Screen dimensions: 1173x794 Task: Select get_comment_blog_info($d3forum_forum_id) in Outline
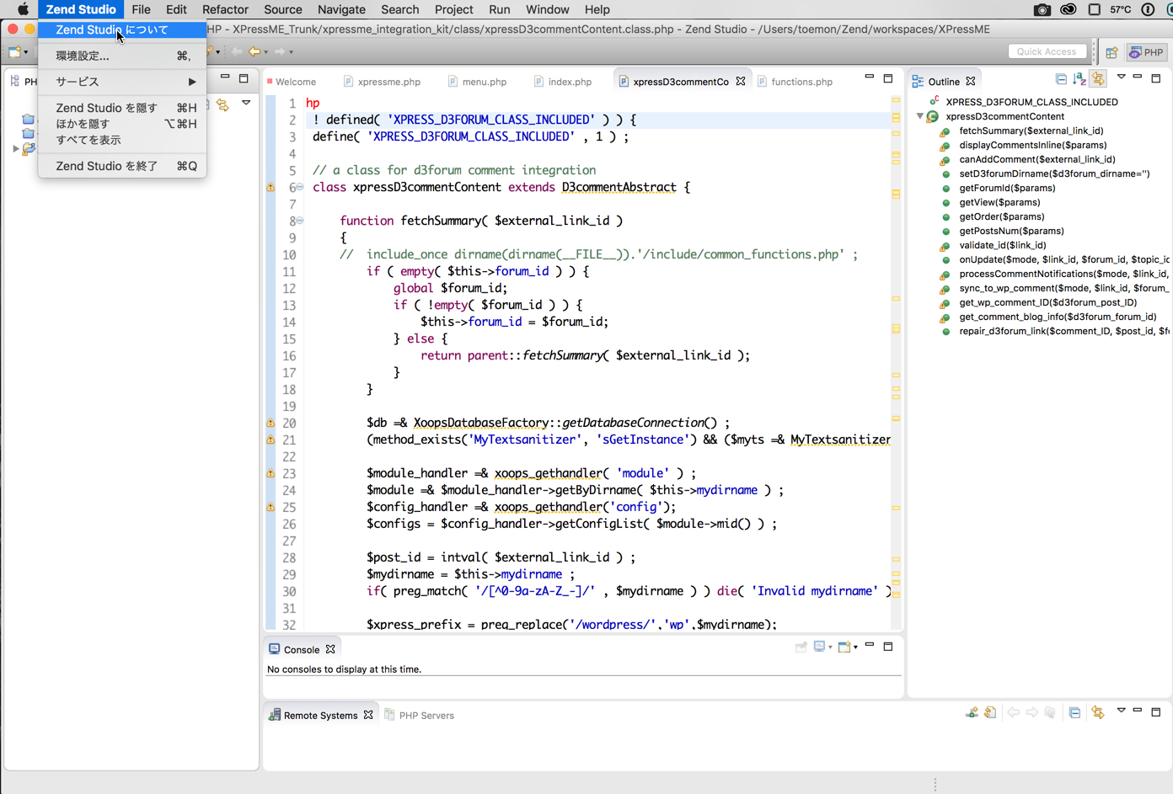pos(1057,317)
